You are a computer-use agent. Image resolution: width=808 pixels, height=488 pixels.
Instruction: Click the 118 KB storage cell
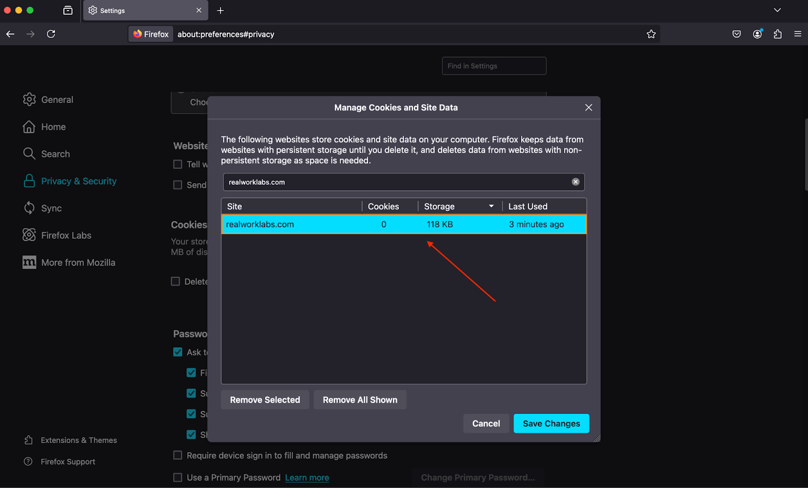[x=439, y=224]
